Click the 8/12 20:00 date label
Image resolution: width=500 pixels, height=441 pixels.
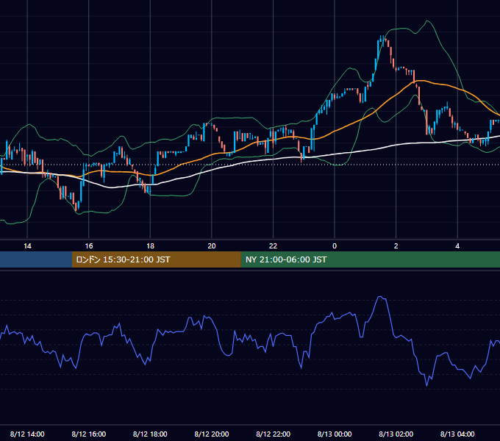pyautogui.click(x=212, y=434)
